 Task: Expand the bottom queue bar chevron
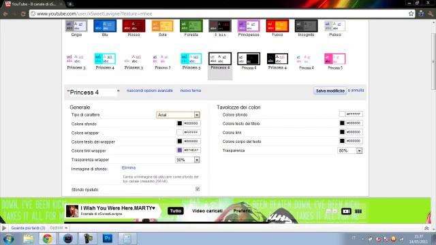point(426,229)
